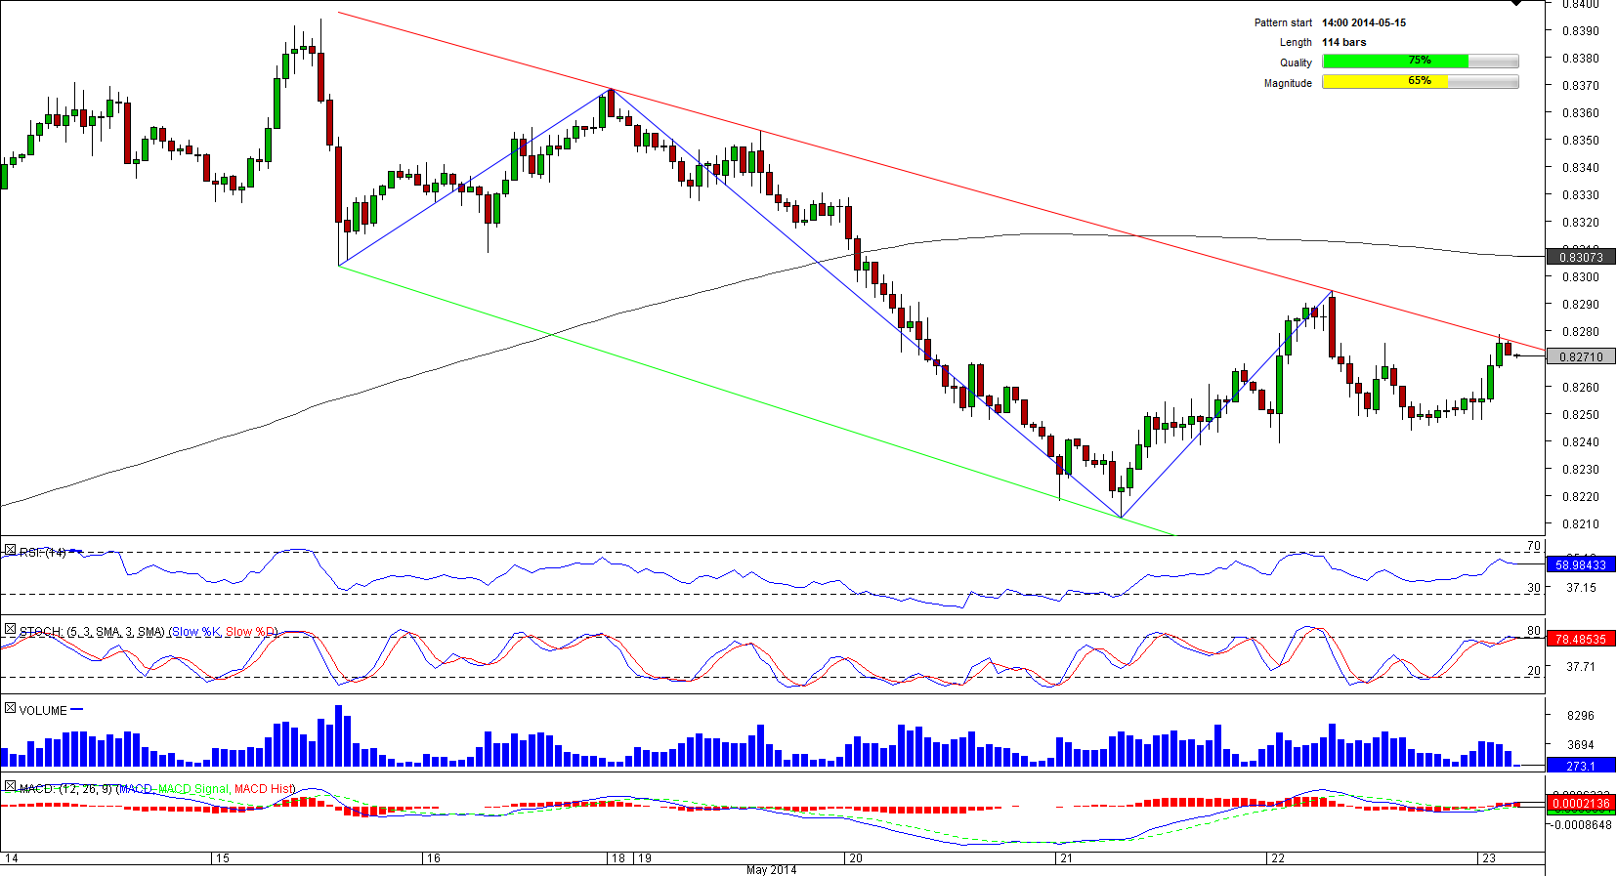Click the 37.71 stochastic axis value

pyautogui.click(x=1581, y=667)
